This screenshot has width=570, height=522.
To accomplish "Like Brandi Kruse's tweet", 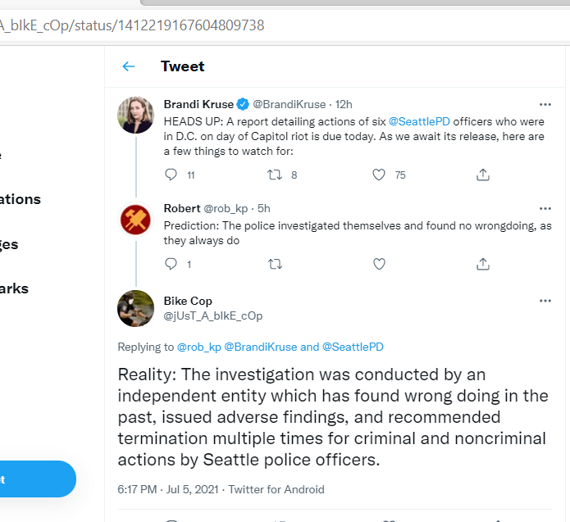I will pos(379,175).
